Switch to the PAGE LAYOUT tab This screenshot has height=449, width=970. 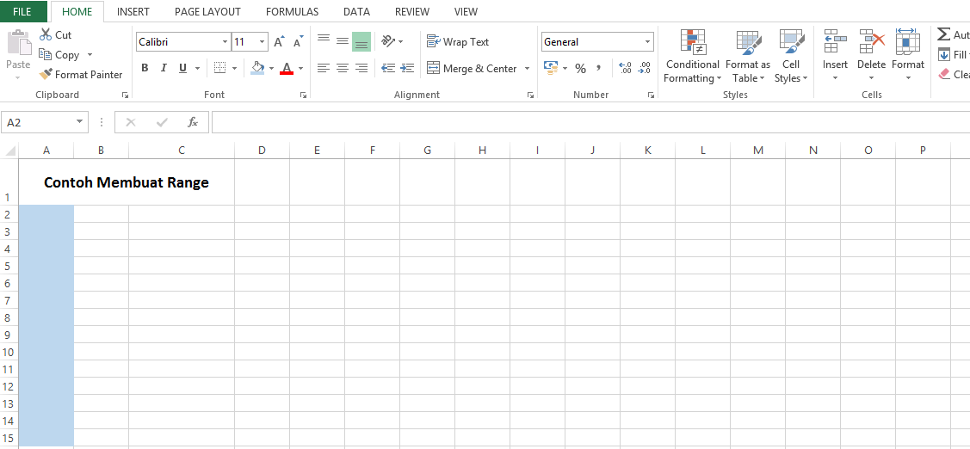(208, 11)
